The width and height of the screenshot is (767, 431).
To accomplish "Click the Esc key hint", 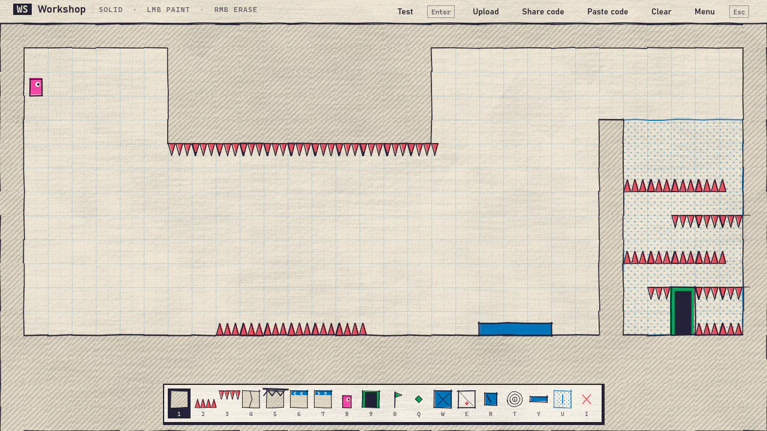I will tap(739, 12).
